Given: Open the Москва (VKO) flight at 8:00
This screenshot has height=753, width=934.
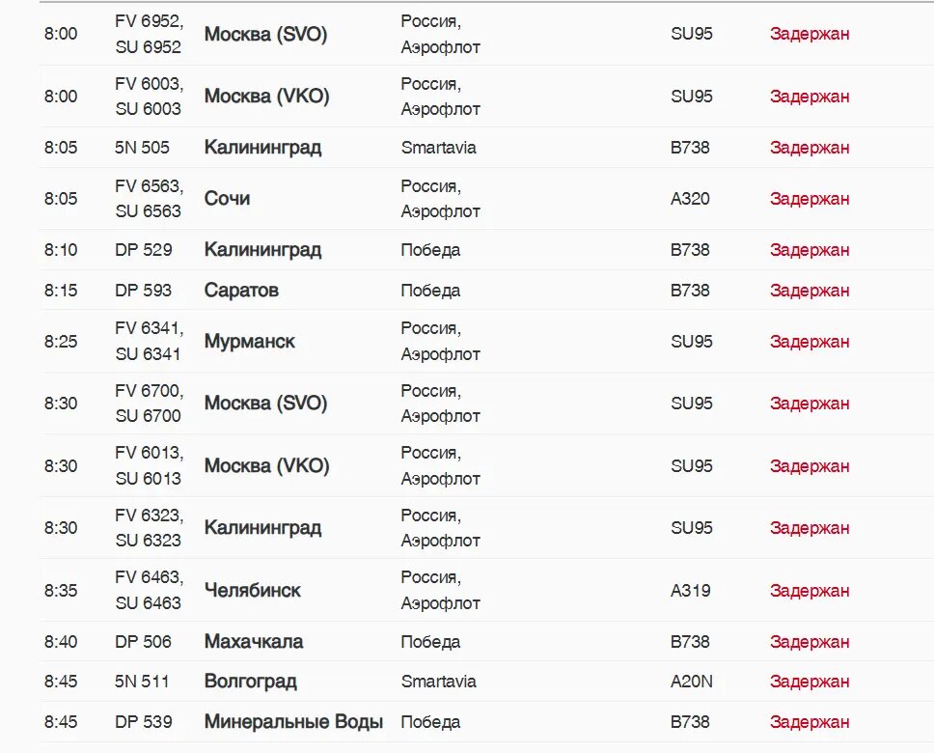Looking at the screenshot, I should [266, 97].
